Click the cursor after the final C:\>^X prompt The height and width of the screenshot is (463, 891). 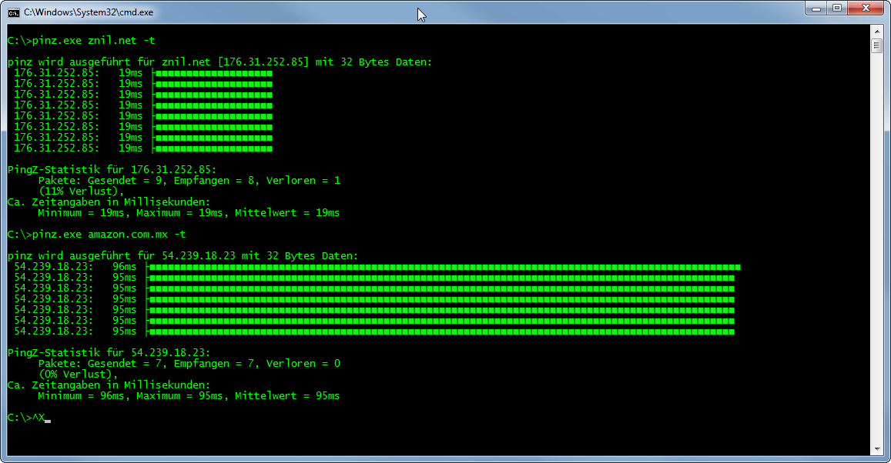tap(48, 418)
